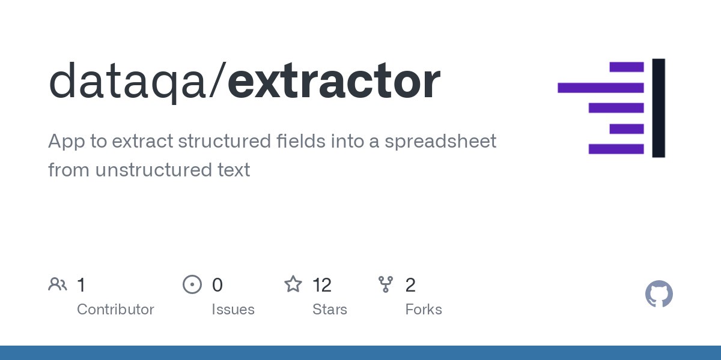
Task: Select the 'Issues' label
Action: [x=233, y=310]
